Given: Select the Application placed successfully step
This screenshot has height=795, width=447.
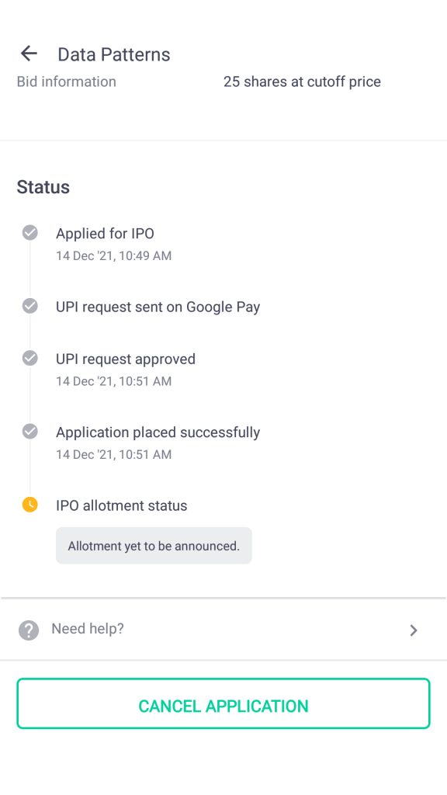Looking at the screenshot, I should [x=158, y=432].
